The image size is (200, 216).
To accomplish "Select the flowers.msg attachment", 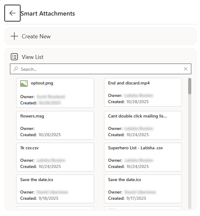I will [55, 125].
